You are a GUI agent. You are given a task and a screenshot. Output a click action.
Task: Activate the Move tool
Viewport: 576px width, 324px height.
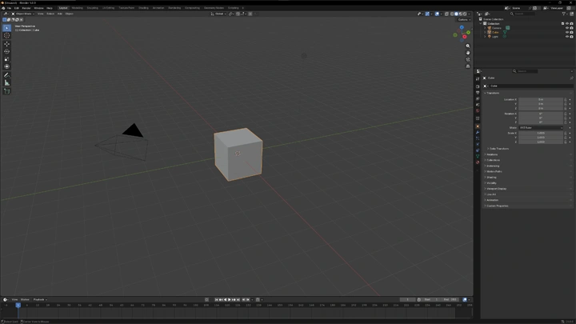[7, 44]
